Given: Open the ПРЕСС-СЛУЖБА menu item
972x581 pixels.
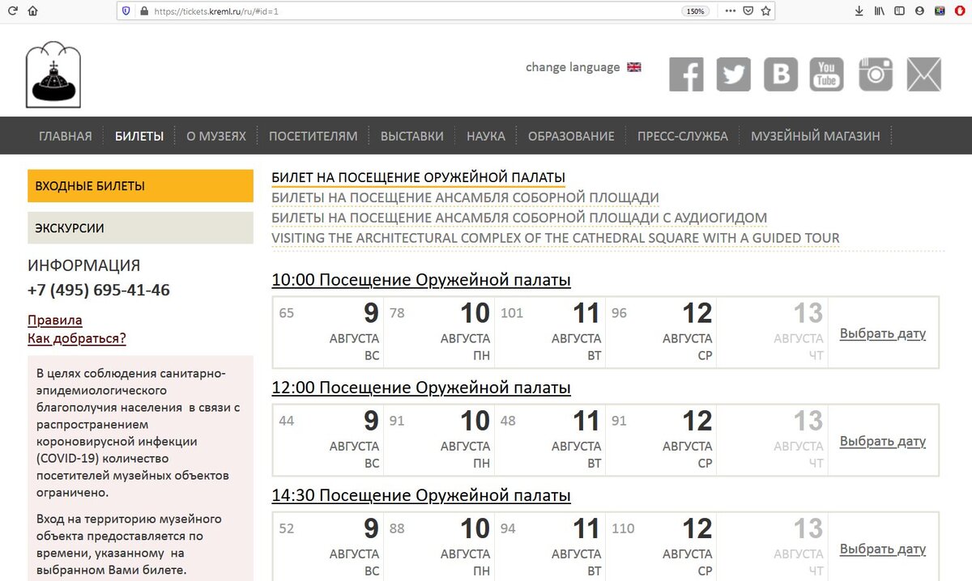Looking at the screenshot, I should coord(683,136).
